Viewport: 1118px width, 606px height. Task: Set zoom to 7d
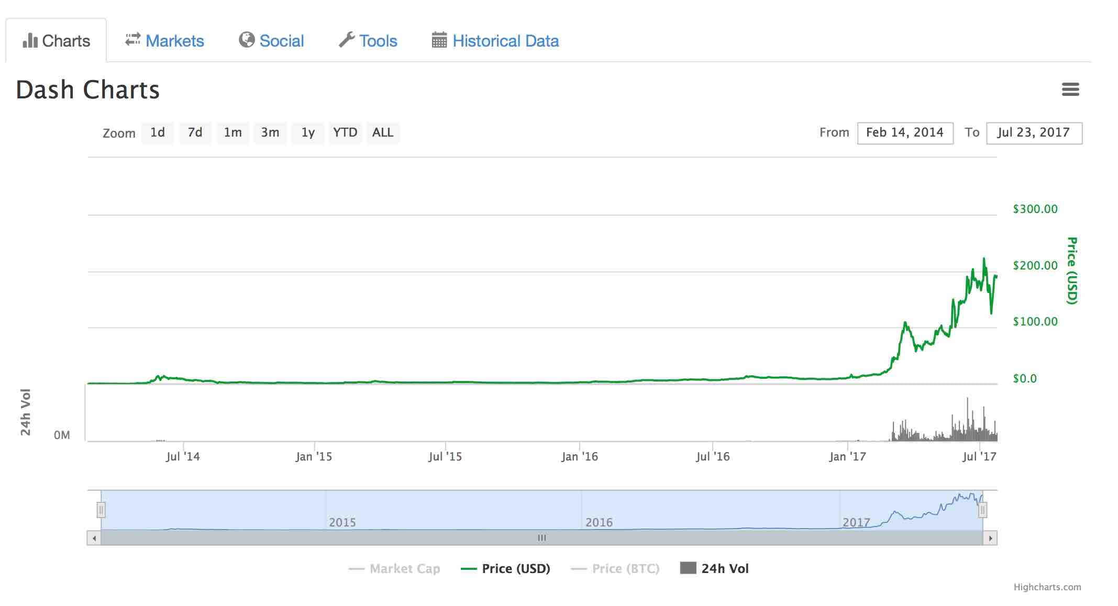click(195, 133)
